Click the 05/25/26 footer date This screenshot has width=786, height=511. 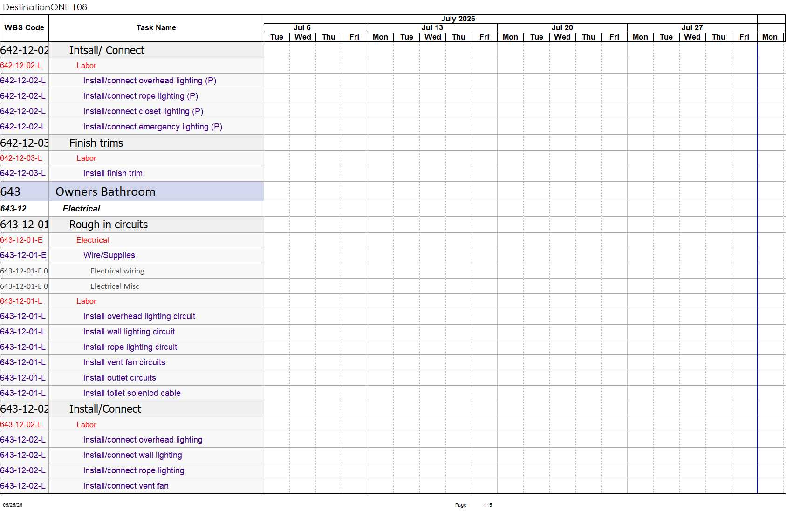[13, 505]
